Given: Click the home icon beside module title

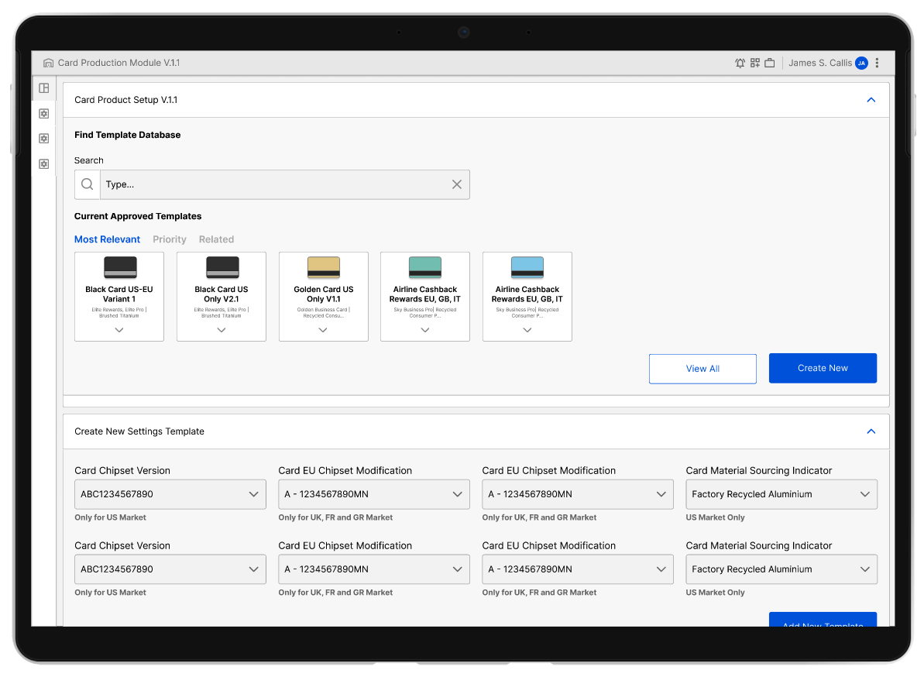Looking at the screenshot, I should point(49,63).
